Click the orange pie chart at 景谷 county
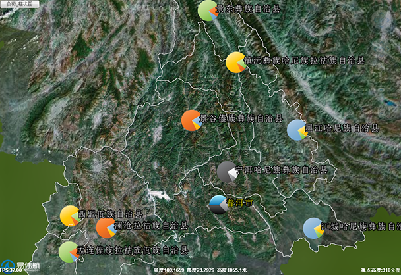 click(x=192, y=120)
